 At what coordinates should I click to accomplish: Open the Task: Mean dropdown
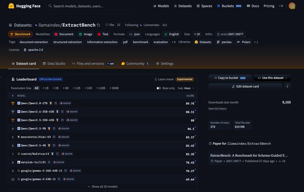pos(186,88)
